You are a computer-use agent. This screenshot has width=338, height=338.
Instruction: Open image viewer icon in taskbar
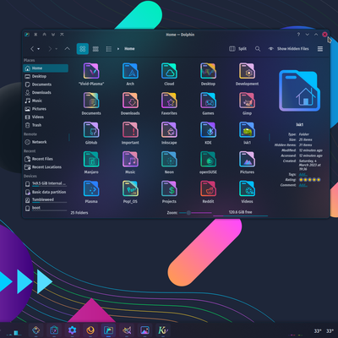click(x=144, y=330)
